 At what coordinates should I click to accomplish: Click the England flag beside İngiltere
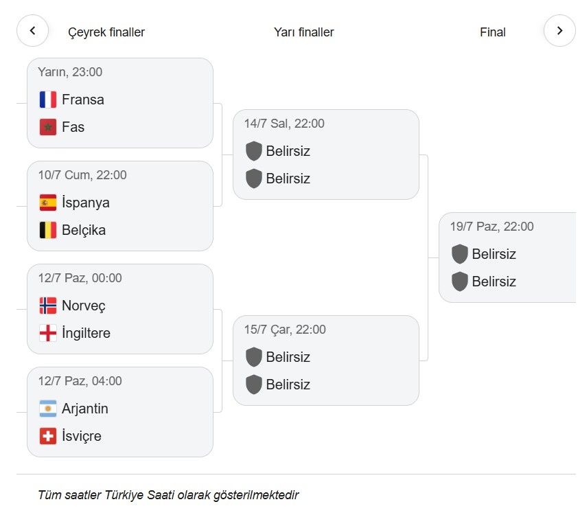pos(48,333)
